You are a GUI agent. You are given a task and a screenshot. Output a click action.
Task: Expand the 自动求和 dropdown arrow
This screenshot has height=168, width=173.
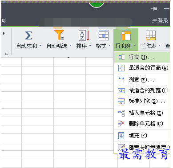(40, 46)
